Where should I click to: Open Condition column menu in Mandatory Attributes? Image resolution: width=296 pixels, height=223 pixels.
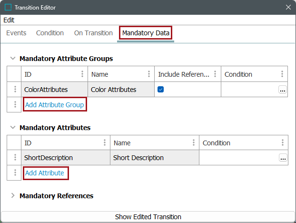click(x=283, y=142)
